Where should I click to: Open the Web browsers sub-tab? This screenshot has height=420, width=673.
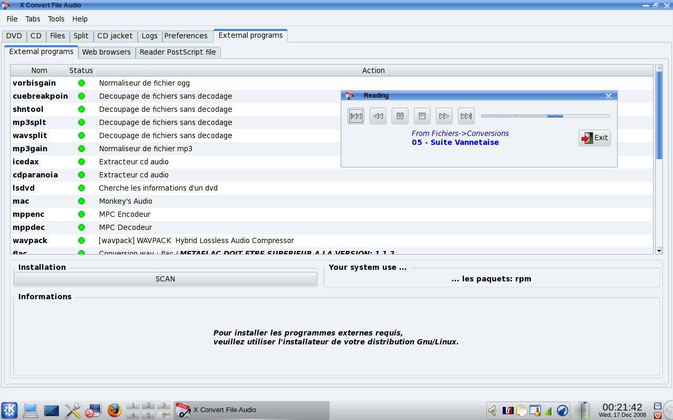click(x=106, y=52)
